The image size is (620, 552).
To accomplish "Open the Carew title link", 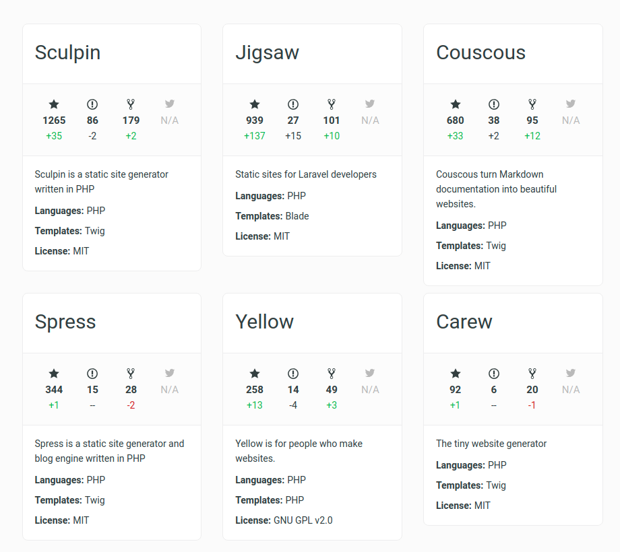I will tap(464, 322).
